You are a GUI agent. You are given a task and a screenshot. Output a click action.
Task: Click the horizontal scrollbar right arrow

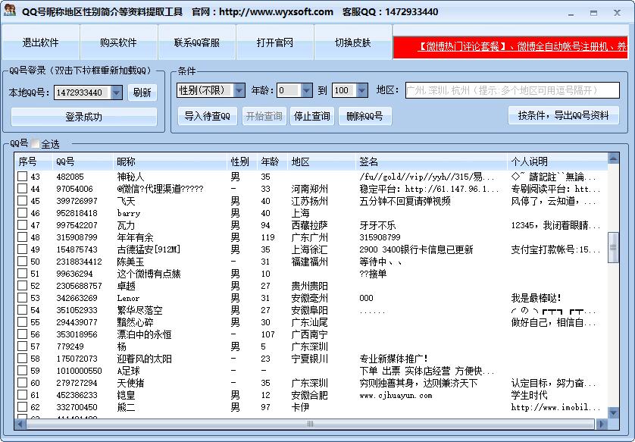pos(602,424)
